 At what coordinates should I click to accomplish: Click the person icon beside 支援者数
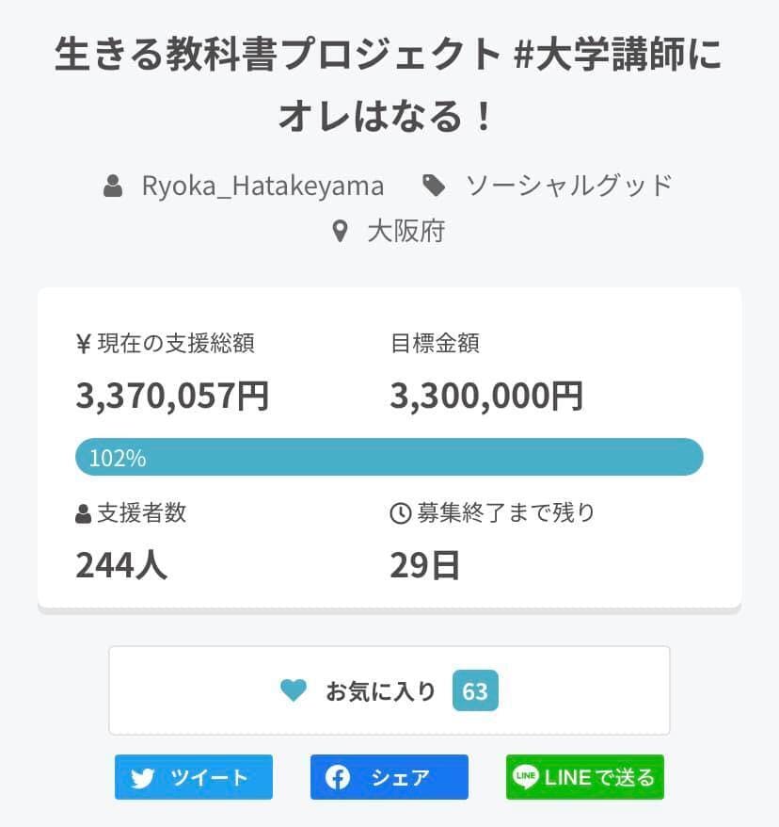coord(84,513)
